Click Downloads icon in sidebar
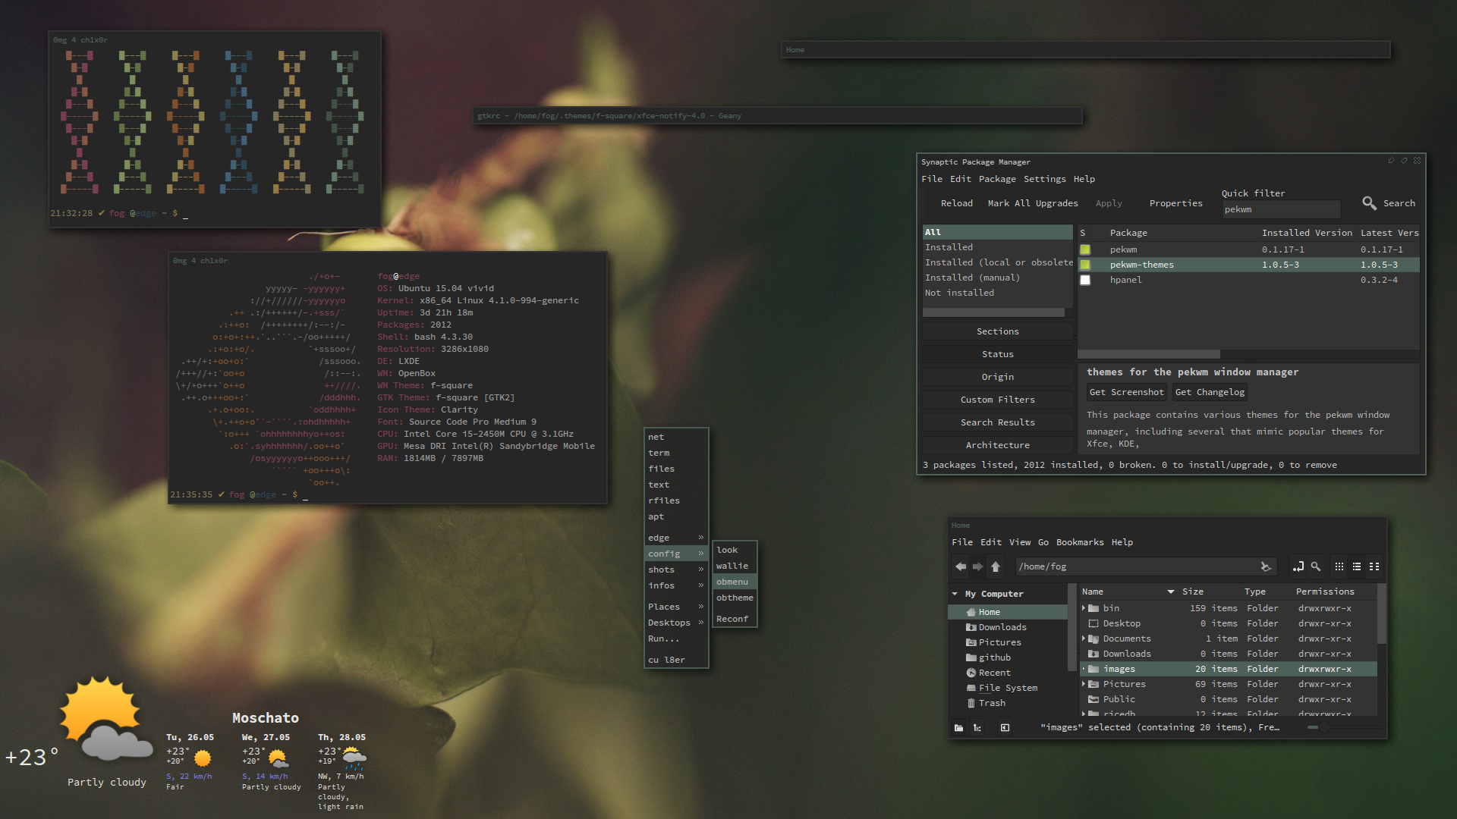 (x=971, y=627)
